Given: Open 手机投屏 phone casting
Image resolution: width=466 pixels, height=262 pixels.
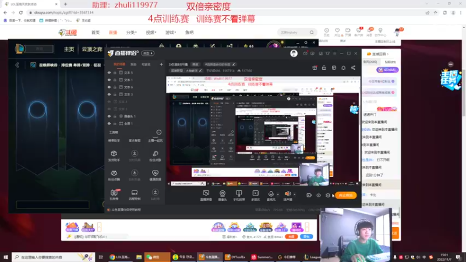Looking at the screenshot, I should tap(239, 196).
